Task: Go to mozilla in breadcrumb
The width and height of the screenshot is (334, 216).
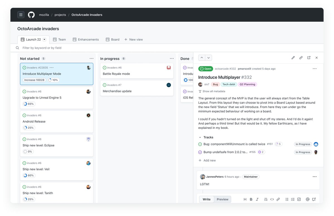Action: (44, 15)
